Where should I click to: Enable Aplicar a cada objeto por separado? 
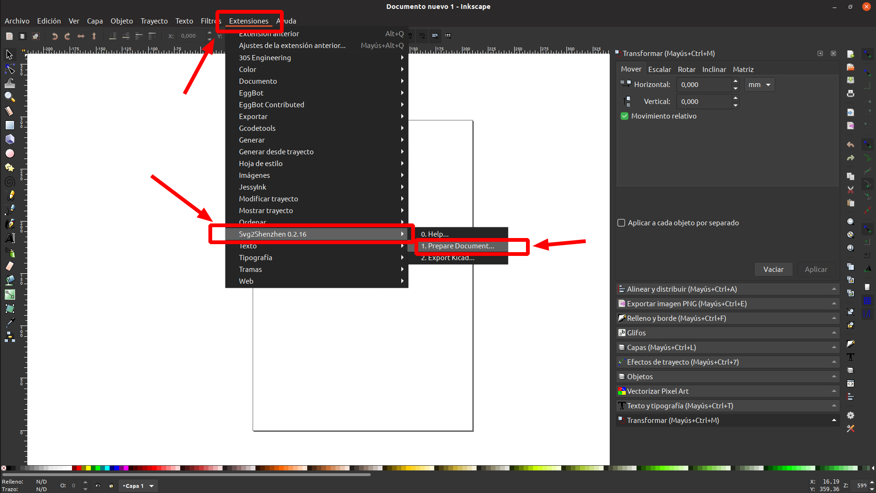(621, 223)
